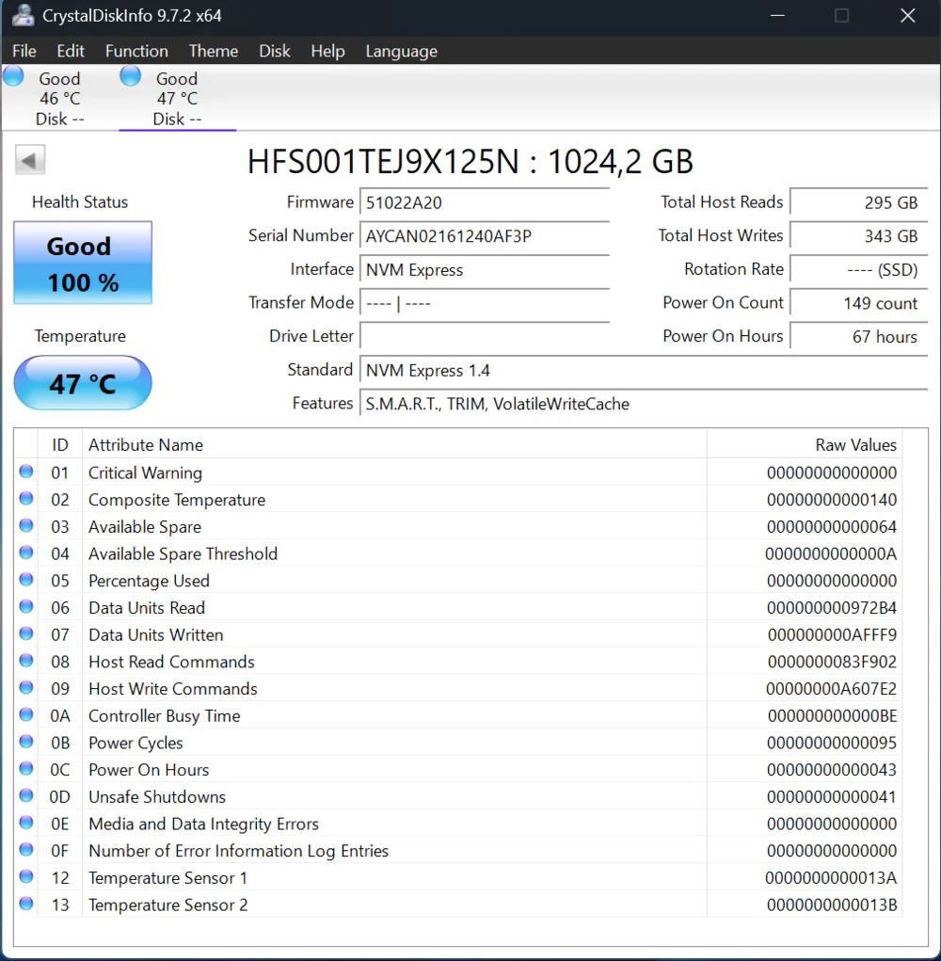Image resolution: width=941 pixels, height=961 pixels.
Task: Click the status orb beside Unsafe Shutdowns
Action: [x=26, y=795]
